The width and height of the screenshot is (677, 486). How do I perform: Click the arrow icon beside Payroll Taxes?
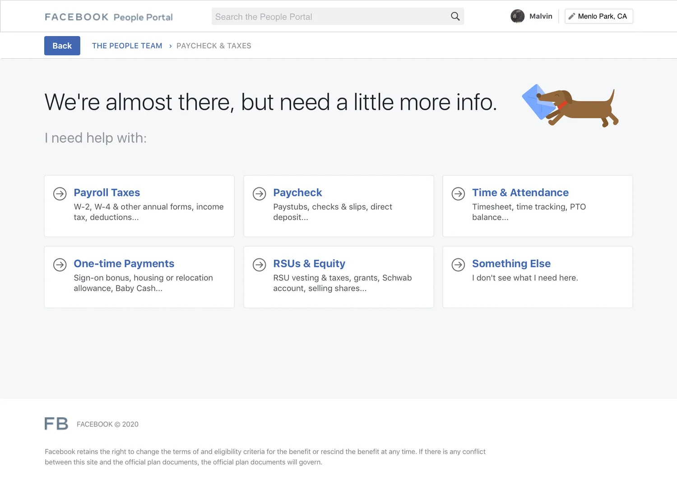pos(60,194)
